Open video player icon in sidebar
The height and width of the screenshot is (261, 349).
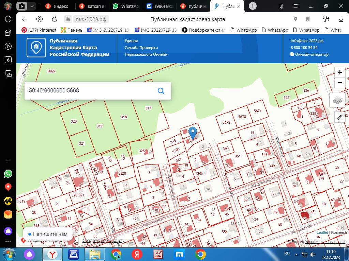8,46
